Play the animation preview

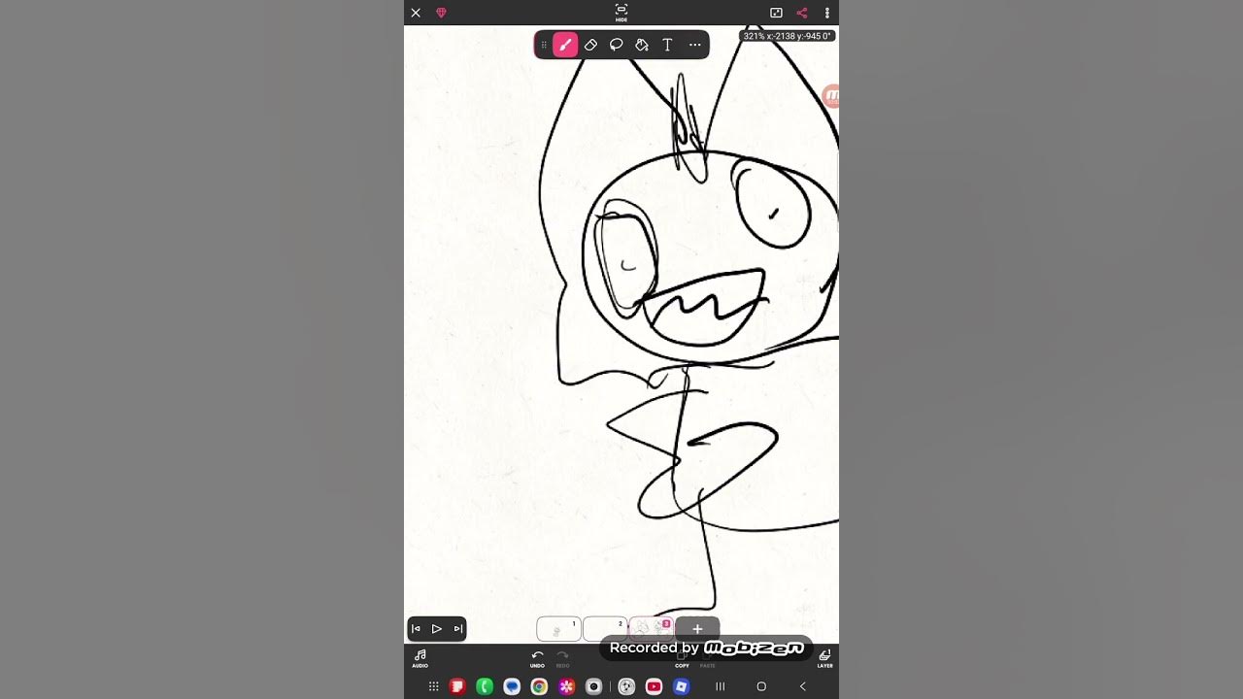point(437,629)
